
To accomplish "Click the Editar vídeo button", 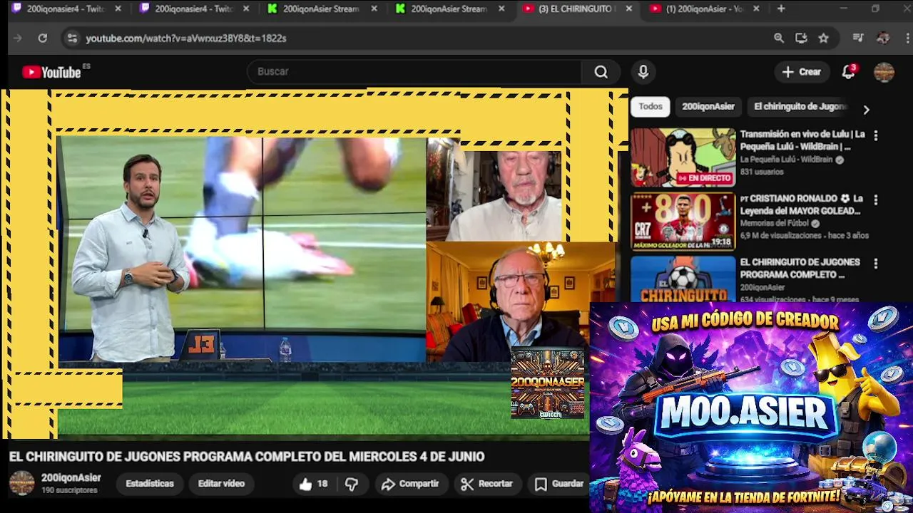I will pyautogui.click(x=221, y=484).
